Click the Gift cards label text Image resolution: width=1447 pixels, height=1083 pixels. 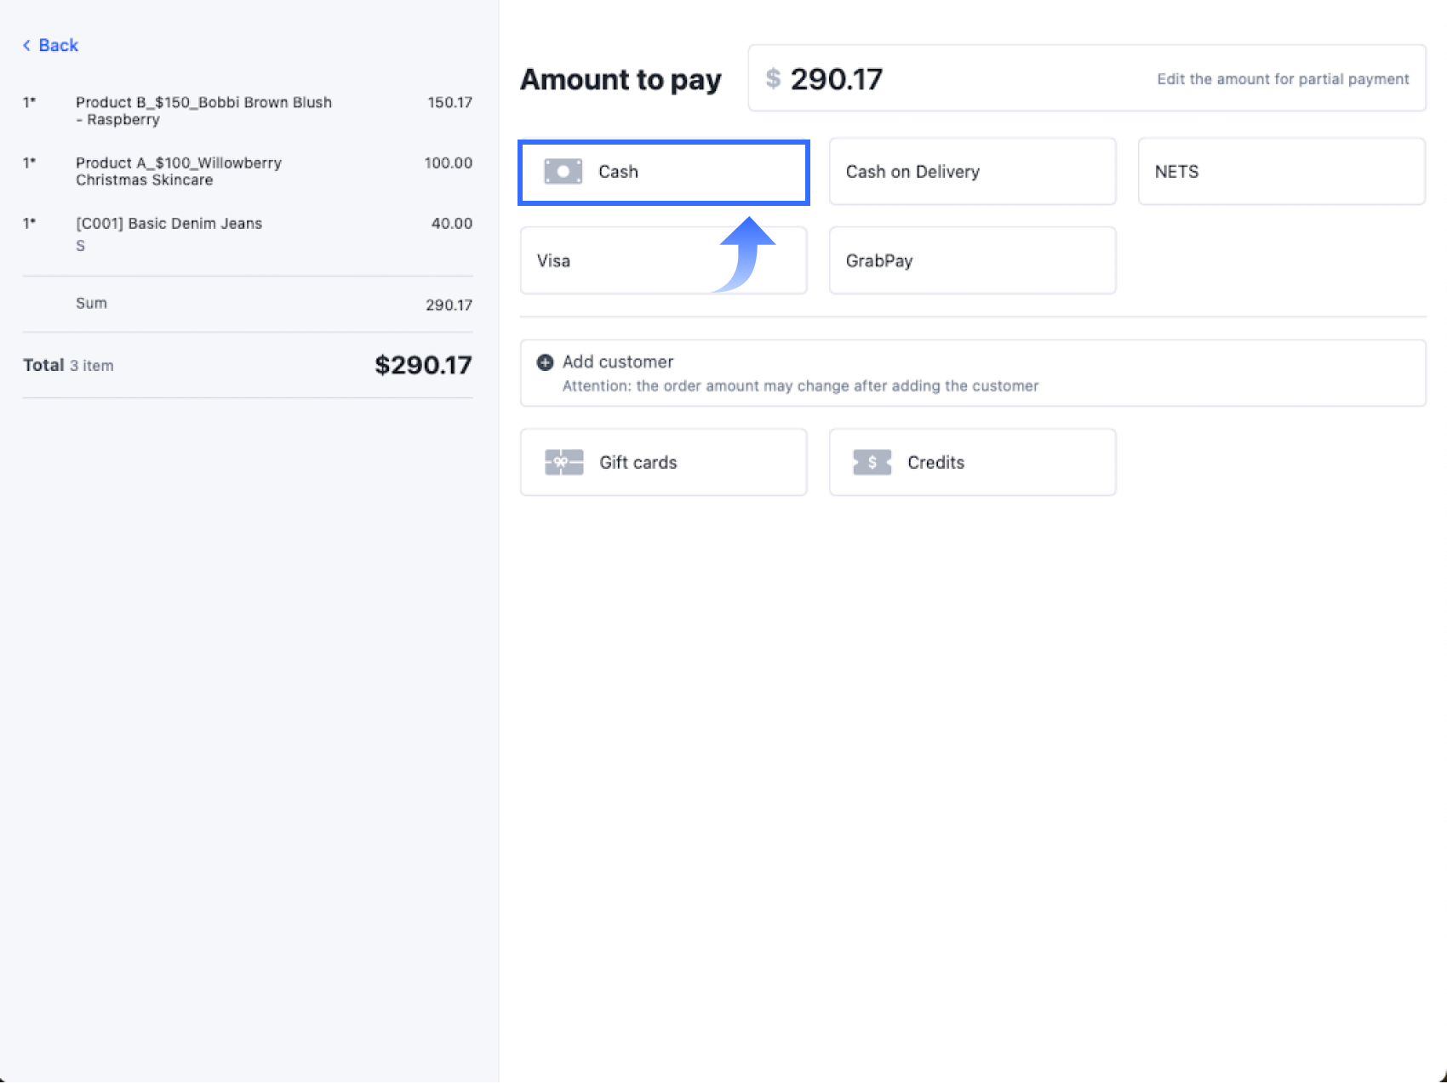(x=638, y=463)
